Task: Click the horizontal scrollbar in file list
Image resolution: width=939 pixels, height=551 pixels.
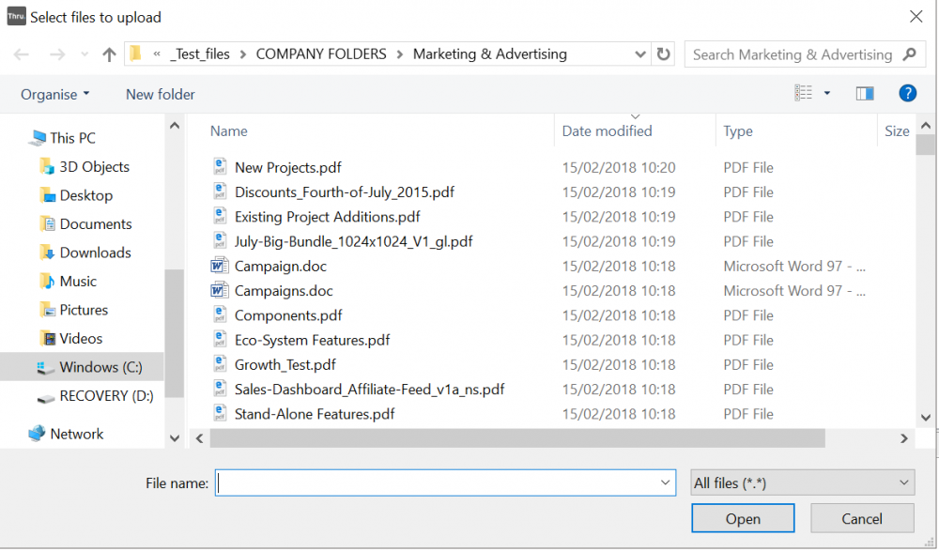Action: (516, 438)
